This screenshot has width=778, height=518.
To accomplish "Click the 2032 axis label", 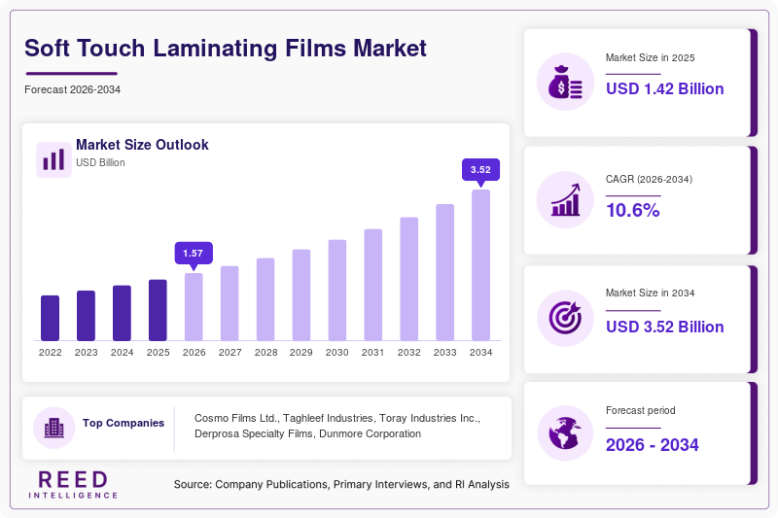I will tap(408, 353).
